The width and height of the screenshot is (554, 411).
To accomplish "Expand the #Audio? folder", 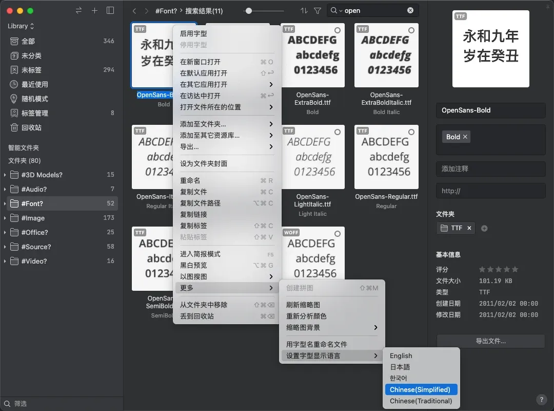I will [x=5, y=190].
